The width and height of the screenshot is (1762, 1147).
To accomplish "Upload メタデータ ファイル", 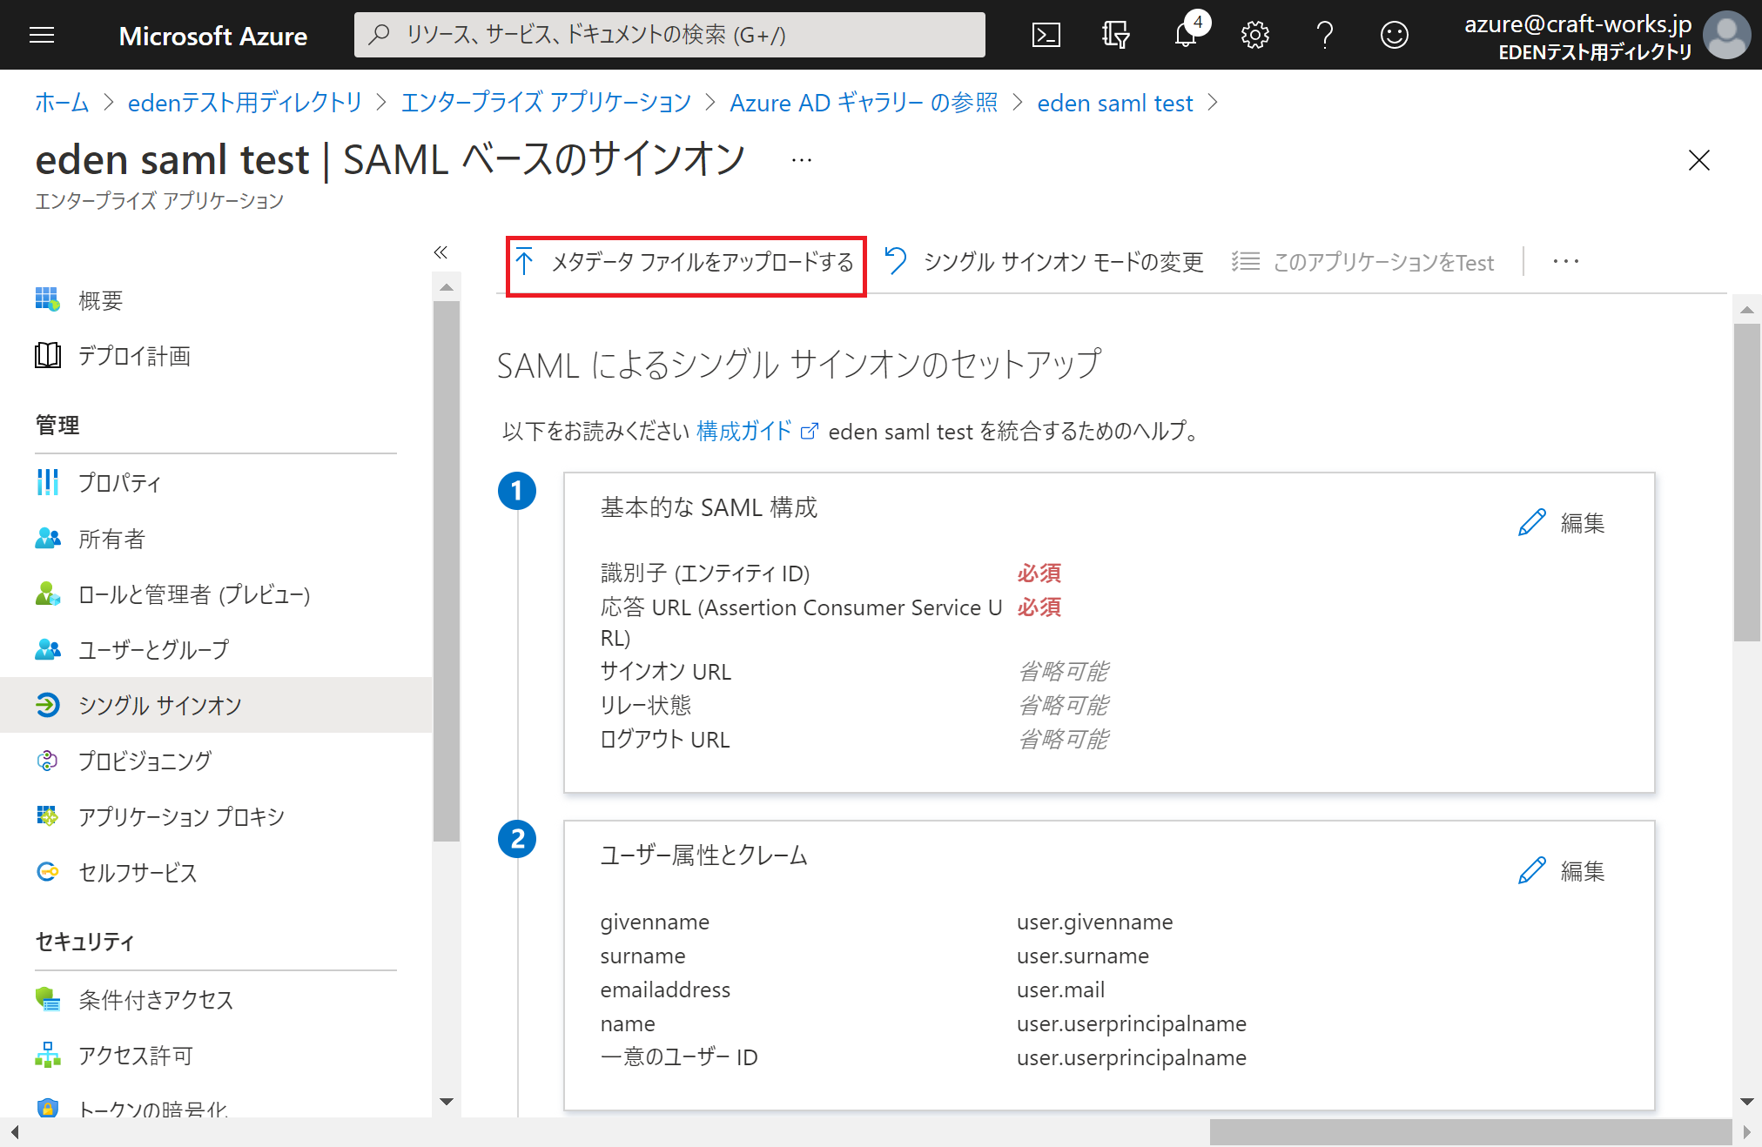I will point(685,262).
